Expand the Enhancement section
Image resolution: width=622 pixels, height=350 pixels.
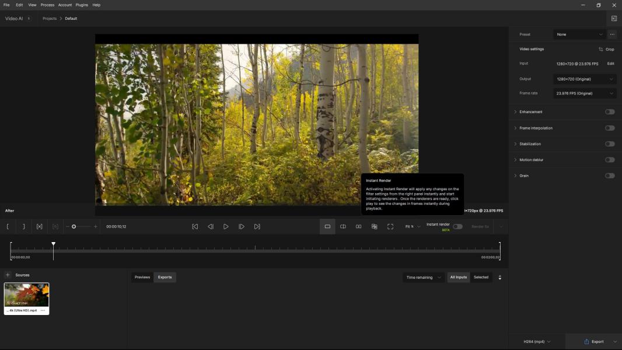click(515, 112)
